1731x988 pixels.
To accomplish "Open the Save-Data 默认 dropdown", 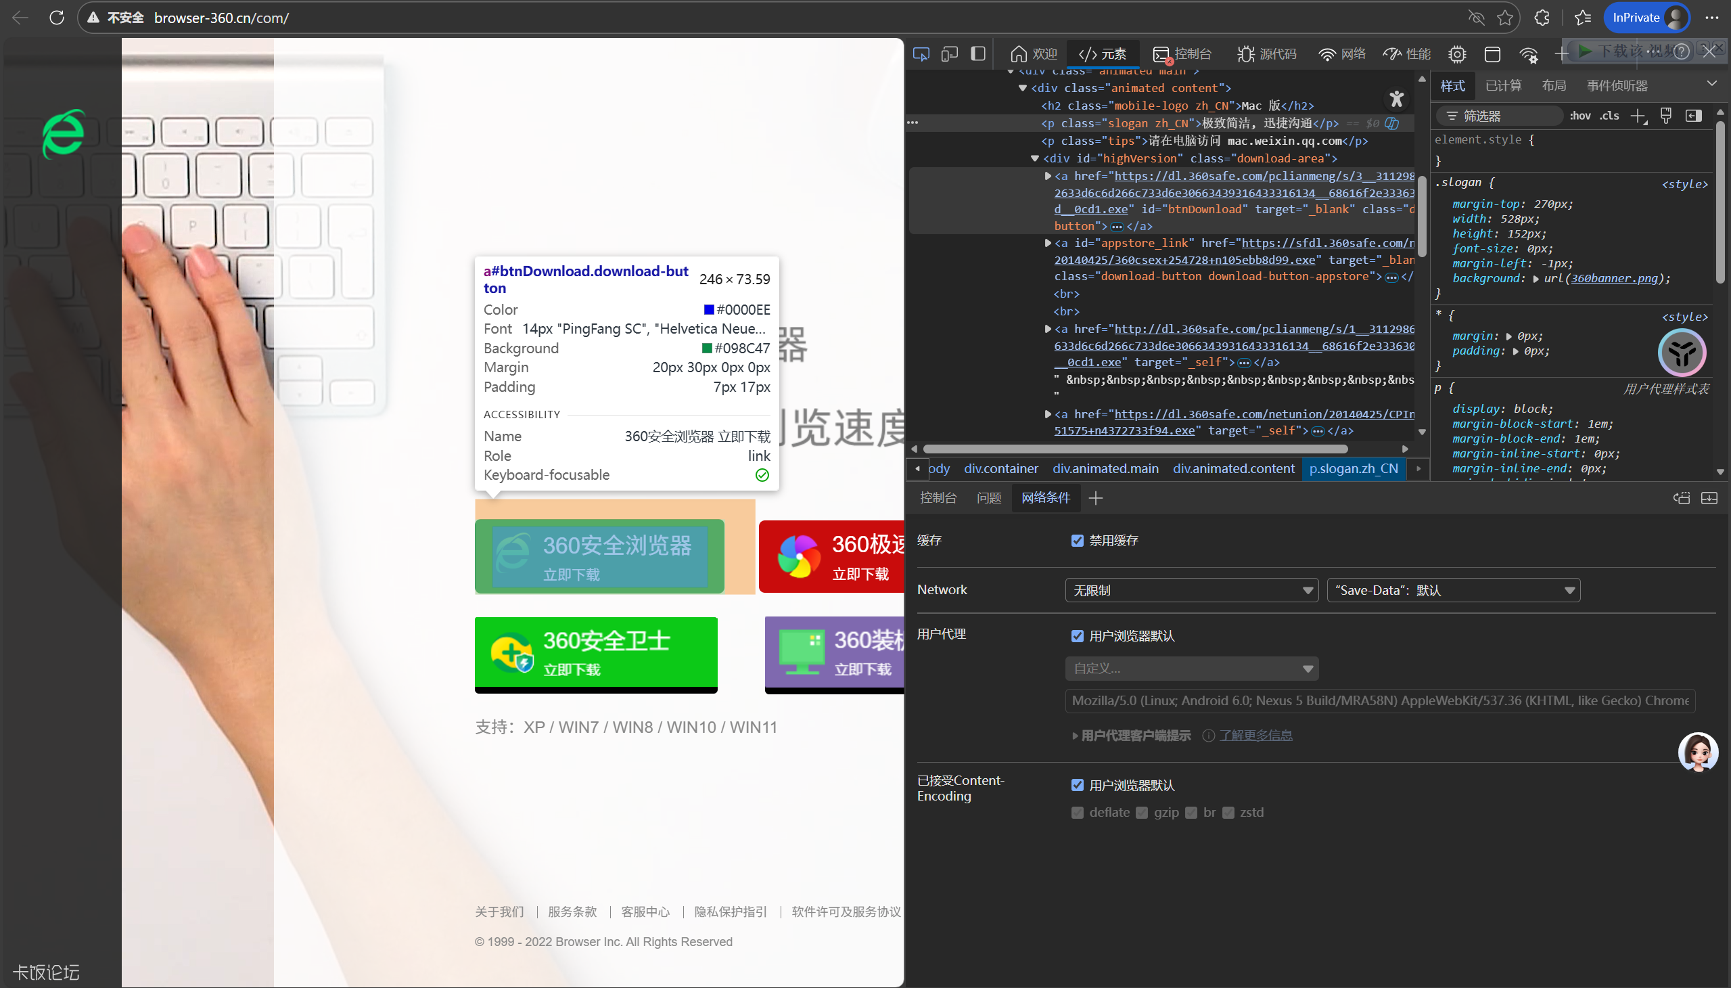I will (1453, 590).
